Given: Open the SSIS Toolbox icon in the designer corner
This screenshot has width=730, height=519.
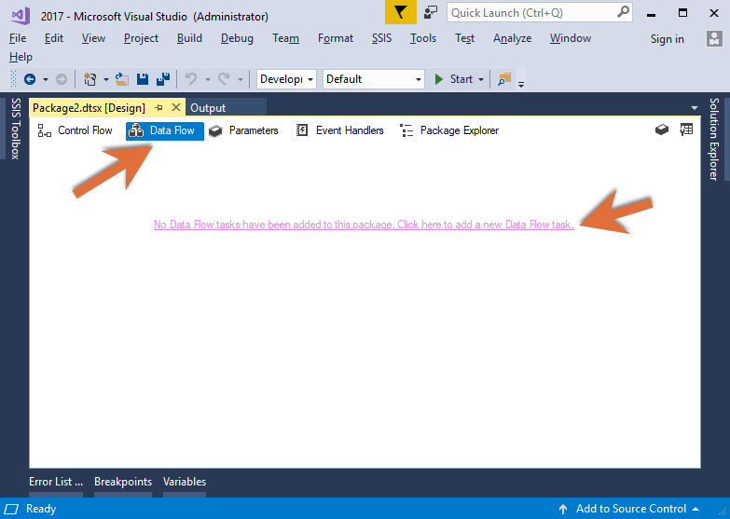Looking at the screenshot, I should click(662, 130).
